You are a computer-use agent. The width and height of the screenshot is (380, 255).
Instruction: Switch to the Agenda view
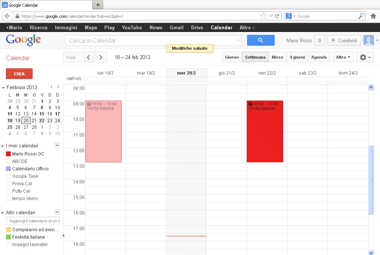coord(319,57)
